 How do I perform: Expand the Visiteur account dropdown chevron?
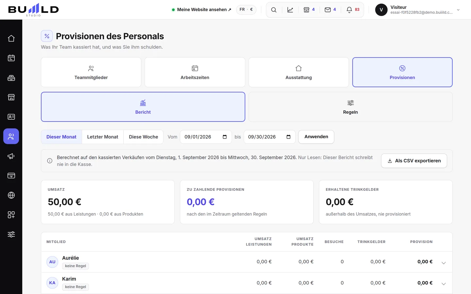[458, 10]
